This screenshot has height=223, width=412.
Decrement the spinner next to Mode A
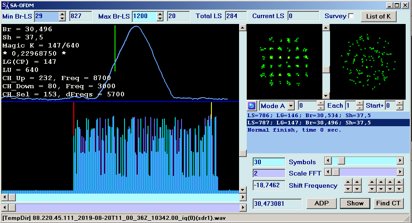pos(321,108)
